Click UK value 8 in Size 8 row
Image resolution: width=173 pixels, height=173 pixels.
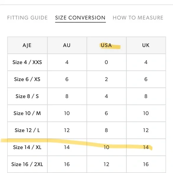pos(146,96)
